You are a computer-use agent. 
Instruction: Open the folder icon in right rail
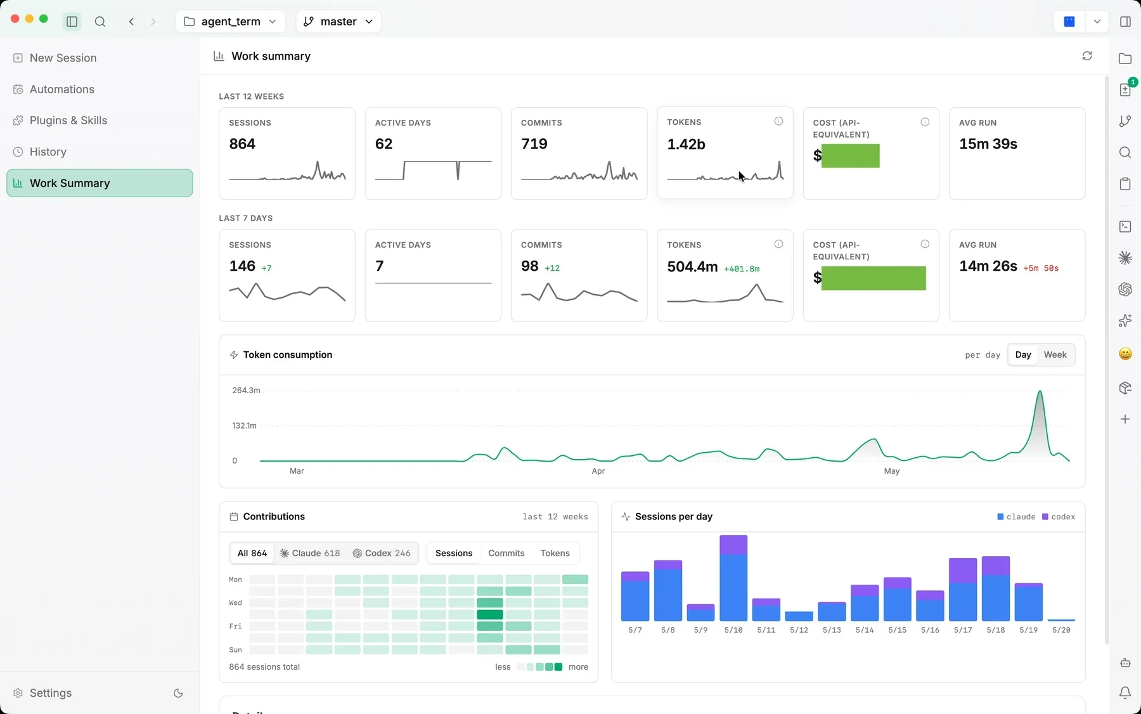pyautogui.click(x=1125, y=58)
